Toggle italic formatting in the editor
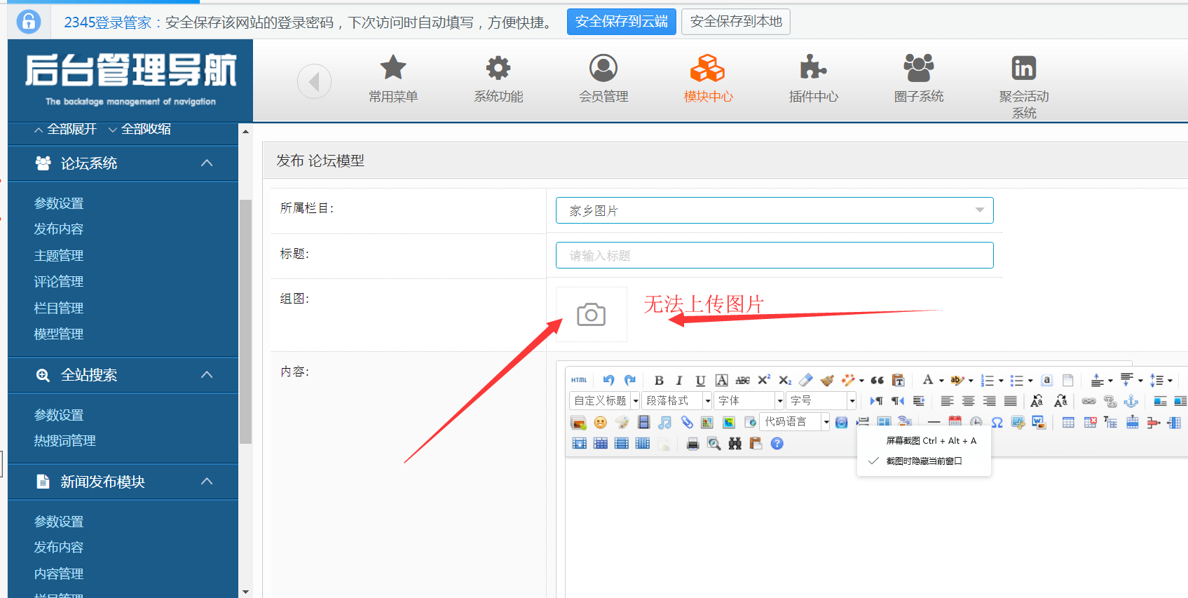 click(x=678, y=381)
